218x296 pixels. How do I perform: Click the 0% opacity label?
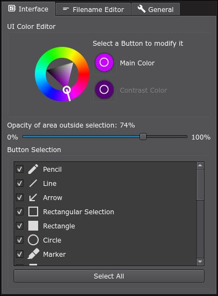click(x=13, y=137)
